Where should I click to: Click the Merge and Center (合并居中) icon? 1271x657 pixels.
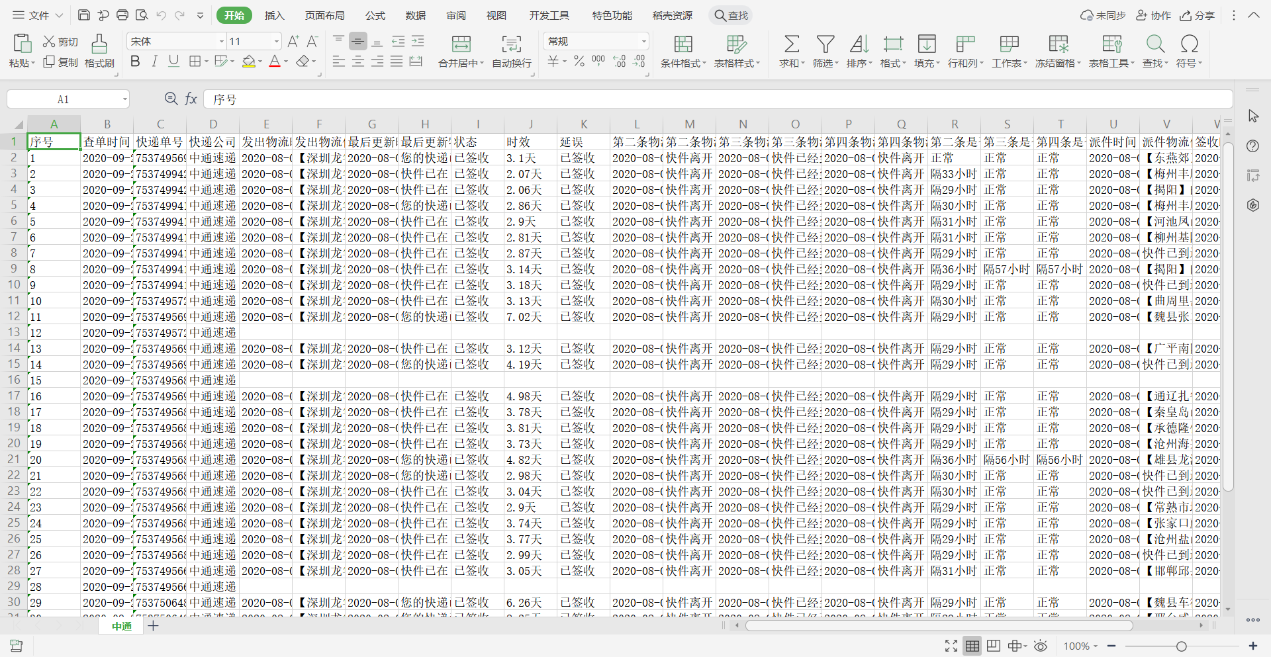click(461, 44)
